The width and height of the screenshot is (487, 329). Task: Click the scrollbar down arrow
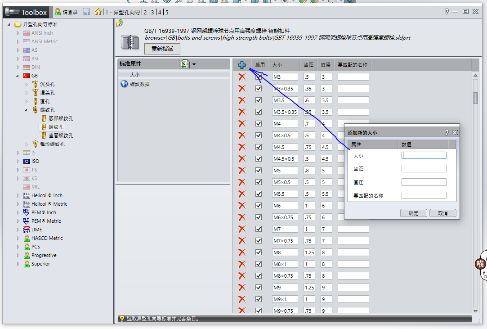click(475, 311)
